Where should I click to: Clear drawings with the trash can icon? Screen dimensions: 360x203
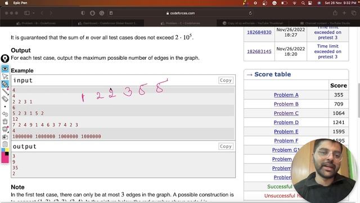click(5, 122)
